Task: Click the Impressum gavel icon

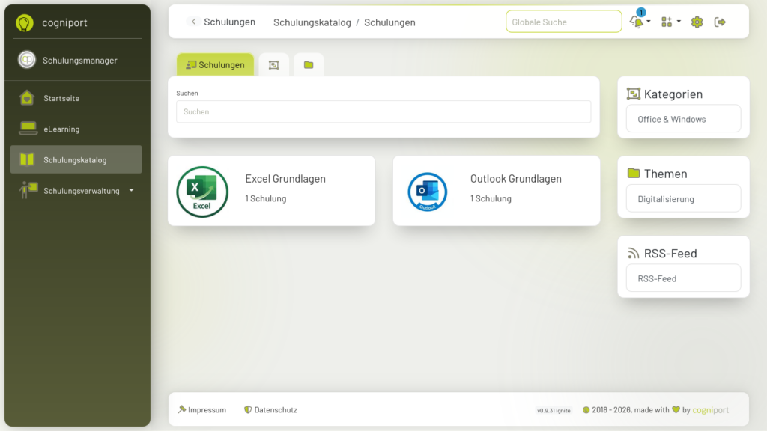Action: [182, 409]
